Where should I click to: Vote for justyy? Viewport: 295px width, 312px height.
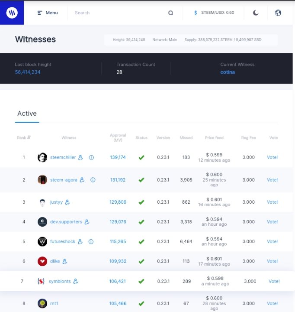[272, 202]
